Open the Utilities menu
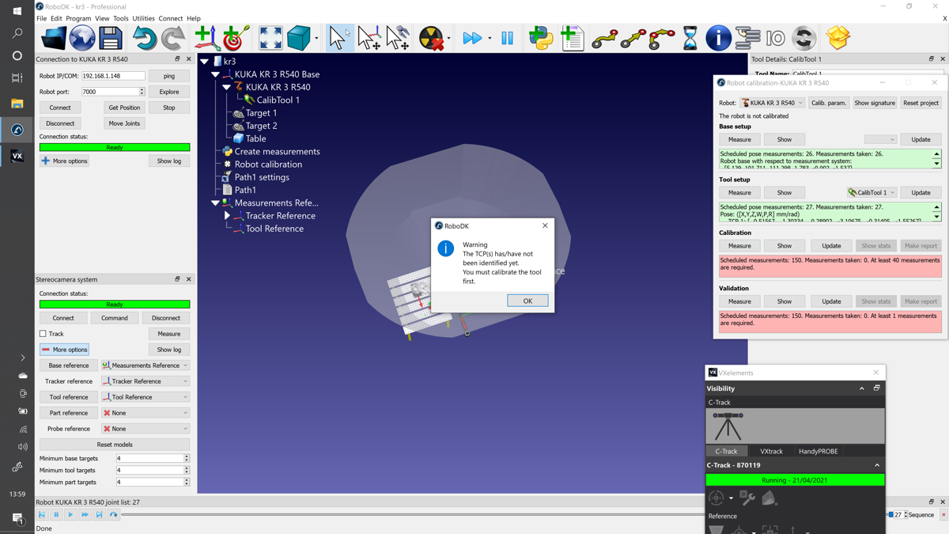 [x=143, y=18]
